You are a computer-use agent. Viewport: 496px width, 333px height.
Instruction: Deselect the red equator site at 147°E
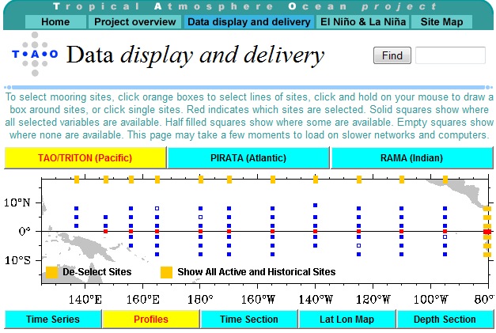point(106,232)
